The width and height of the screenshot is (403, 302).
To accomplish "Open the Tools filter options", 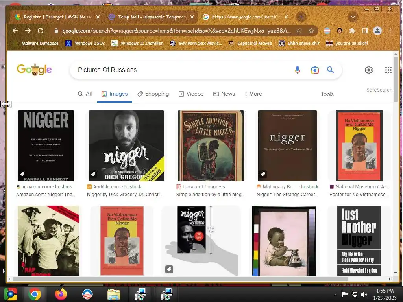I will point(327,94).
